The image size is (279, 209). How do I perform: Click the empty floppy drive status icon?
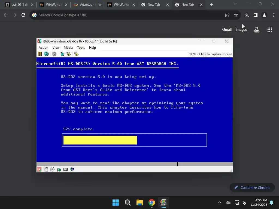pos(46,169)
